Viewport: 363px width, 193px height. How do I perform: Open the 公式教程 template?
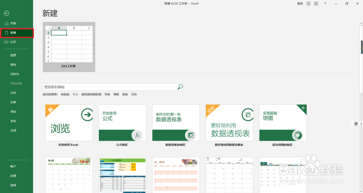coord(122,126)
